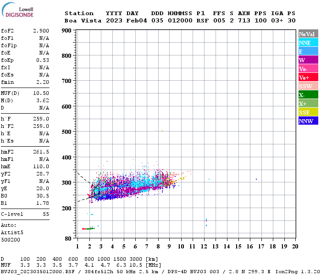321x275 pixels.
Task: Click the NNE cyan legend swatch
Action: [x=308, y=43]
